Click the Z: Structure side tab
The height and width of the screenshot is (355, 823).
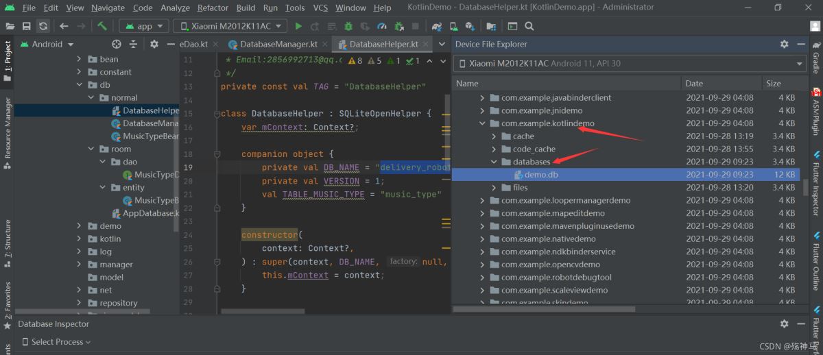[7, 243]
